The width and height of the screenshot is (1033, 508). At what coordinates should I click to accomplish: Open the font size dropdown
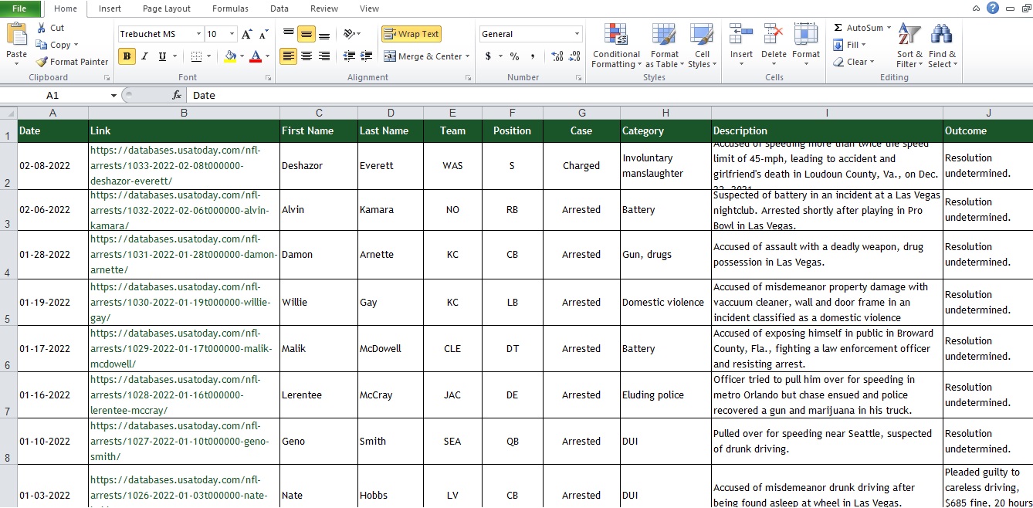point(232,34)
